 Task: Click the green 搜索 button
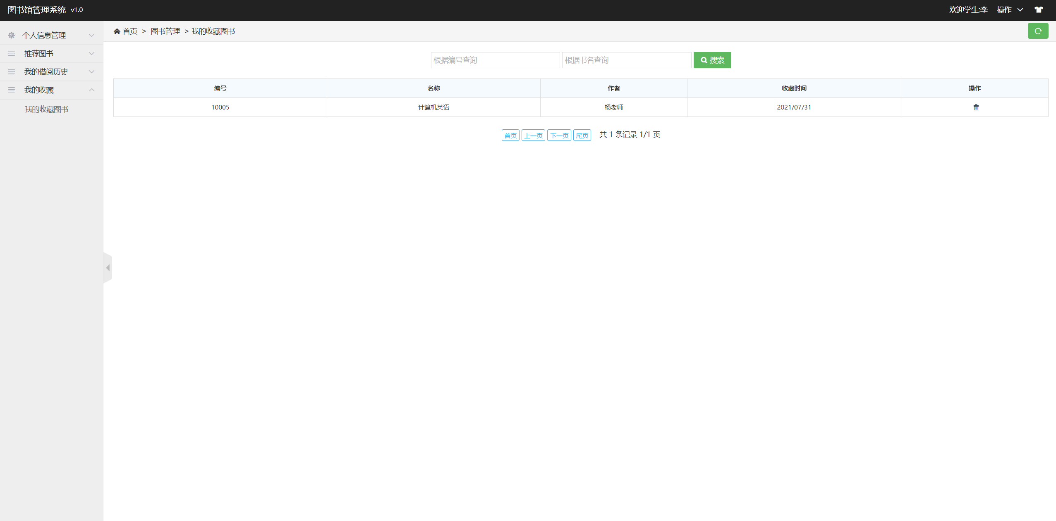712,60
